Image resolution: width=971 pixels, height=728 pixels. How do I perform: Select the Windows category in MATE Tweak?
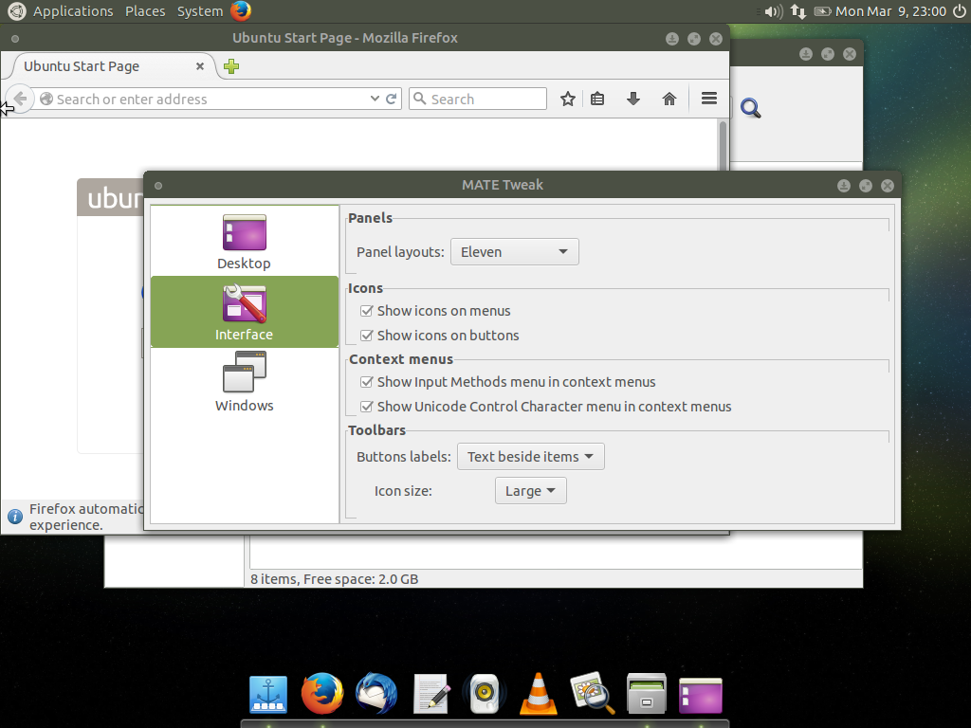[244, 382]
